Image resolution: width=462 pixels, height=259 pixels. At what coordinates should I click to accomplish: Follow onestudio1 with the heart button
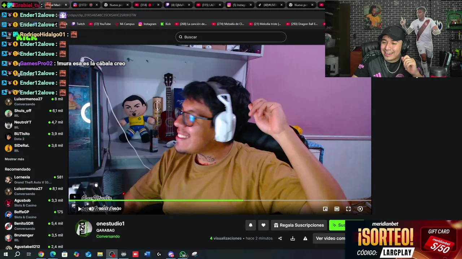click(263, 225)
